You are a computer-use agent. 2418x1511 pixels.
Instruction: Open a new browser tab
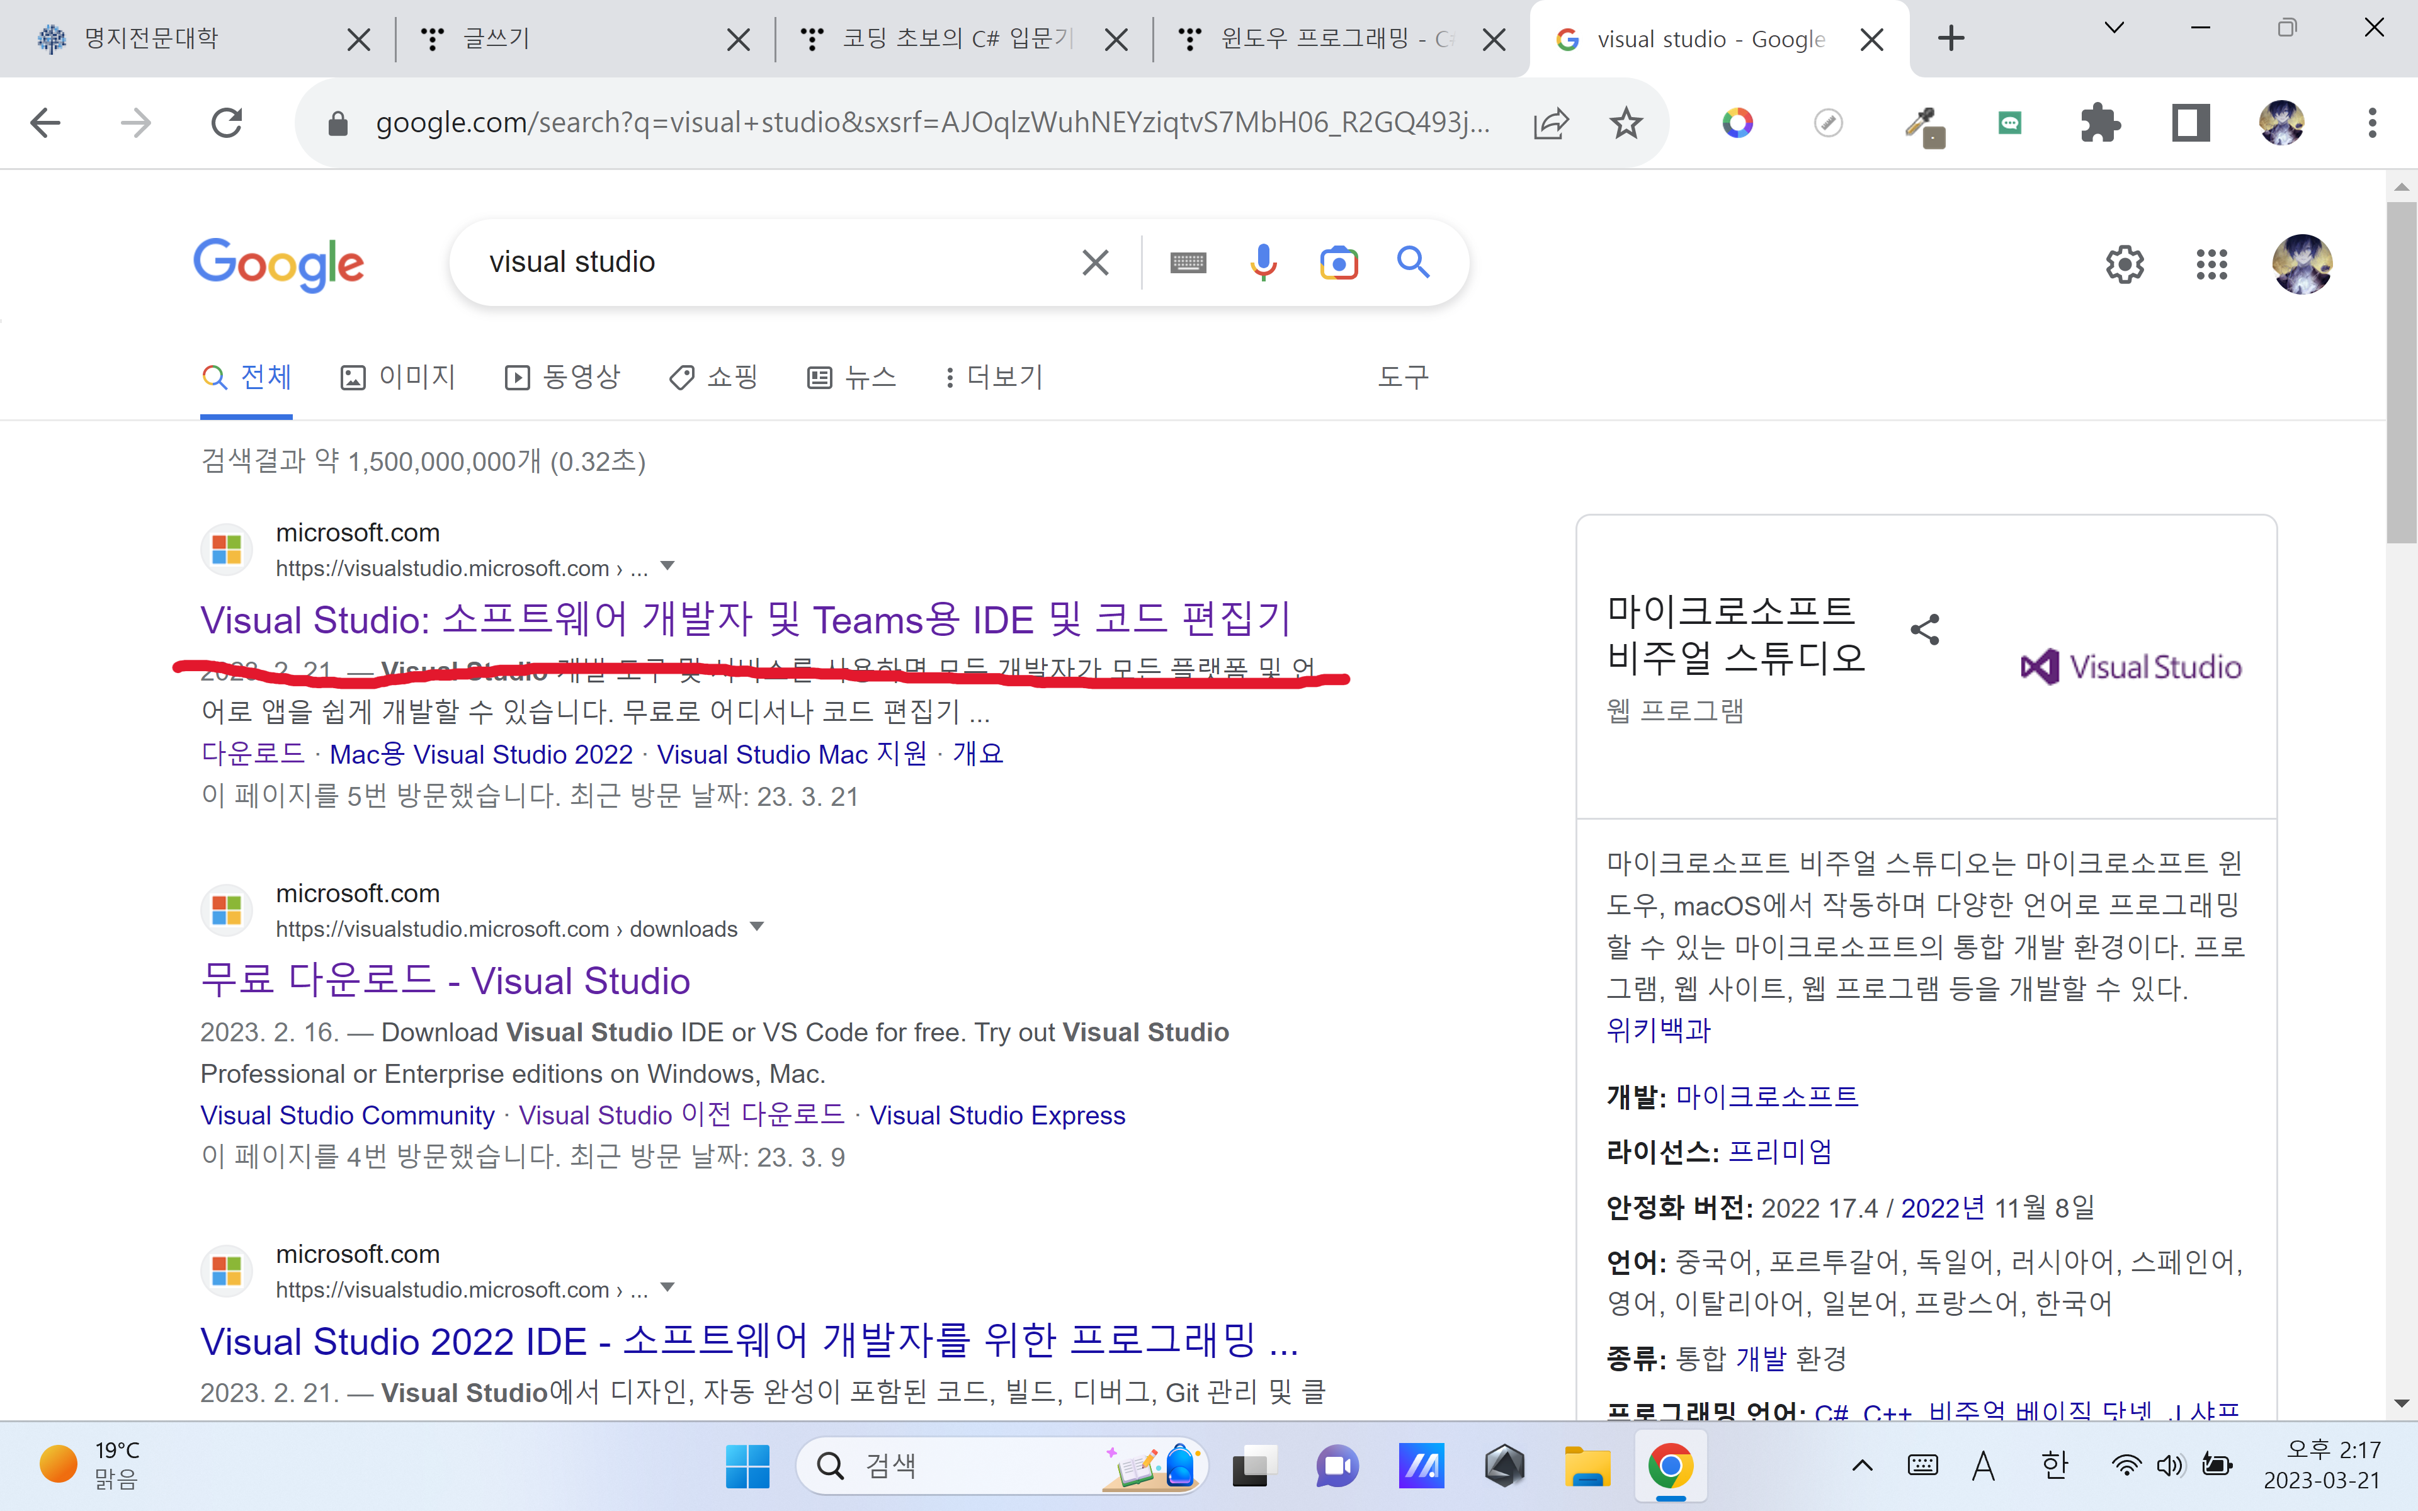click(1950, 39)
